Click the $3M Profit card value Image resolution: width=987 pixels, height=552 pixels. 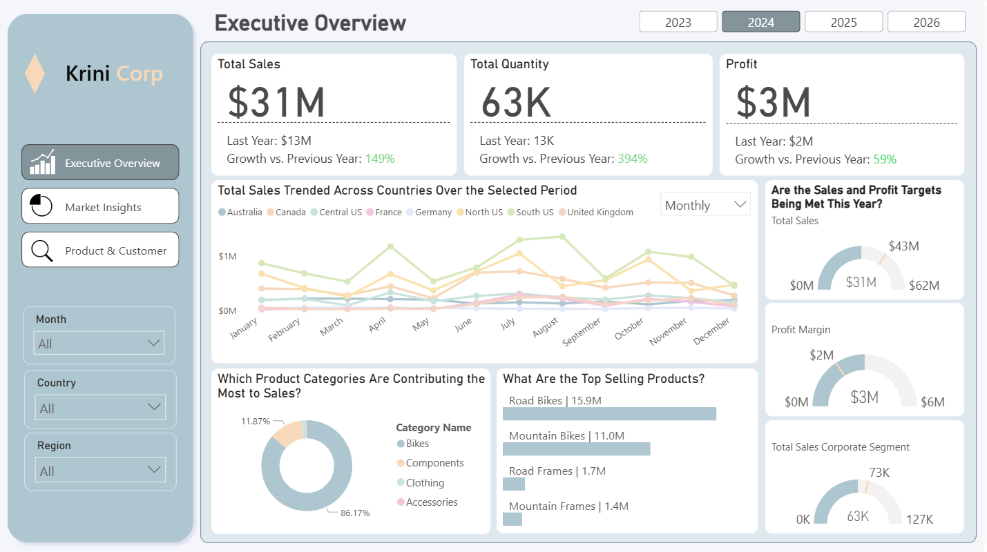pyautogui.click(x=773, y=101)
